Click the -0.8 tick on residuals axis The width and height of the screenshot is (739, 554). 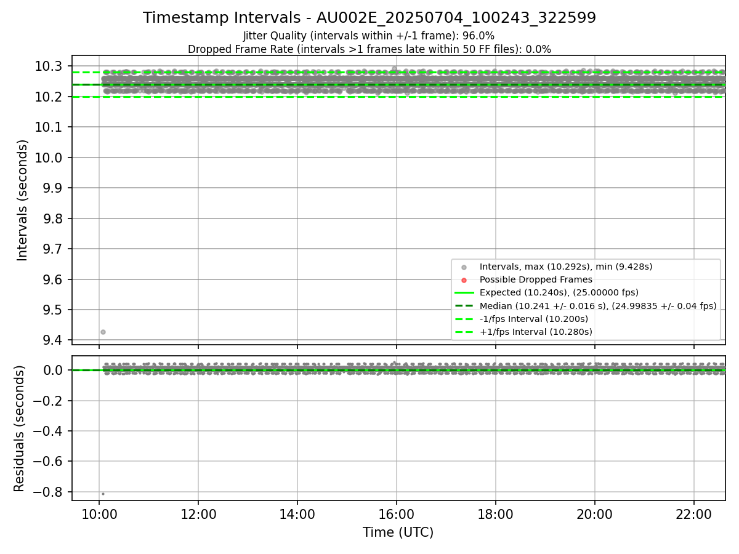click(48, 492)
